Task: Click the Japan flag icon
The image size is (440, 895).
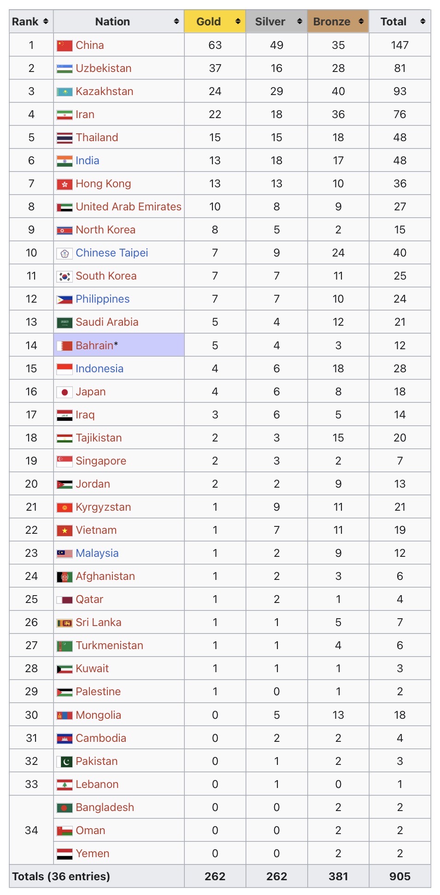Action: 65,392
